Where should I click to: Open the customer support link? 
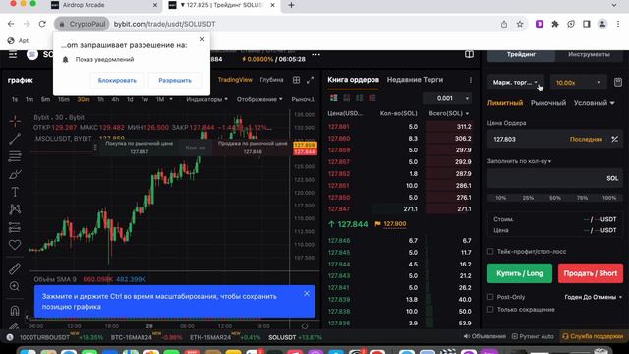592,336
